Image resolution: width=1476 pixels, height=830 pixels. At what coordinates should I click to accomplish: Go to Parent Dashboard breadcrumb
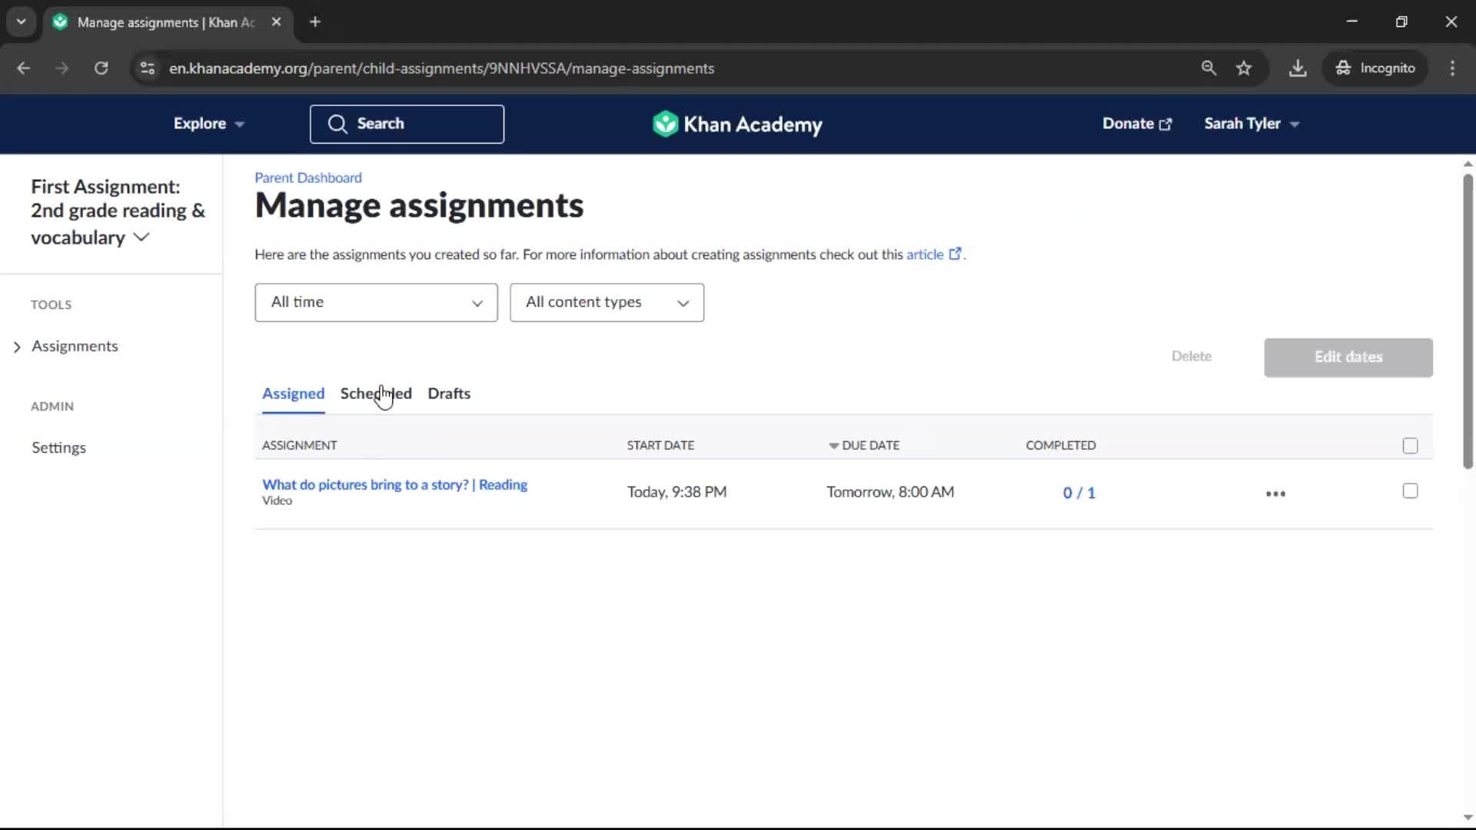click(x=307, y=178)
